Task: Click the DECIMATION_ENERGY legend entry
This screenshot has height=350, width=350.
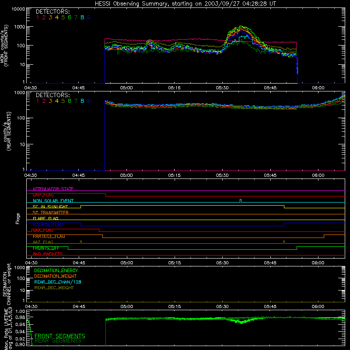Action: (56, 270)
